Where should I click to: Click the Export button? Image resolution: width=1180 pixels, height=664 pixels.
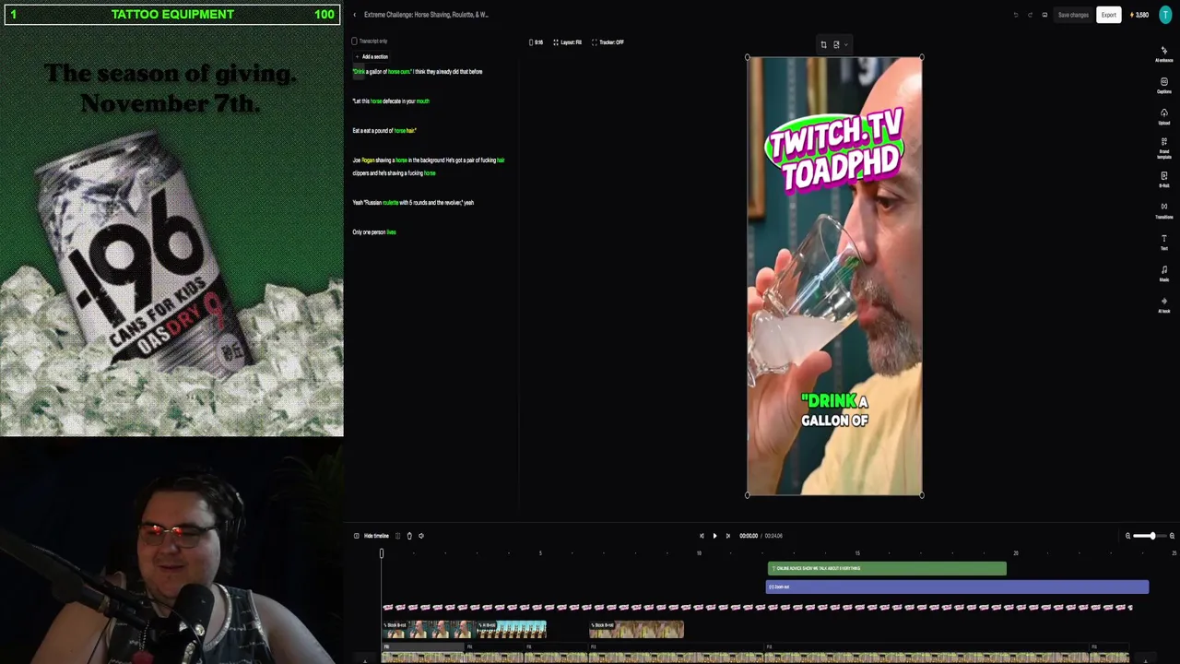click(x=1108, y=15)
